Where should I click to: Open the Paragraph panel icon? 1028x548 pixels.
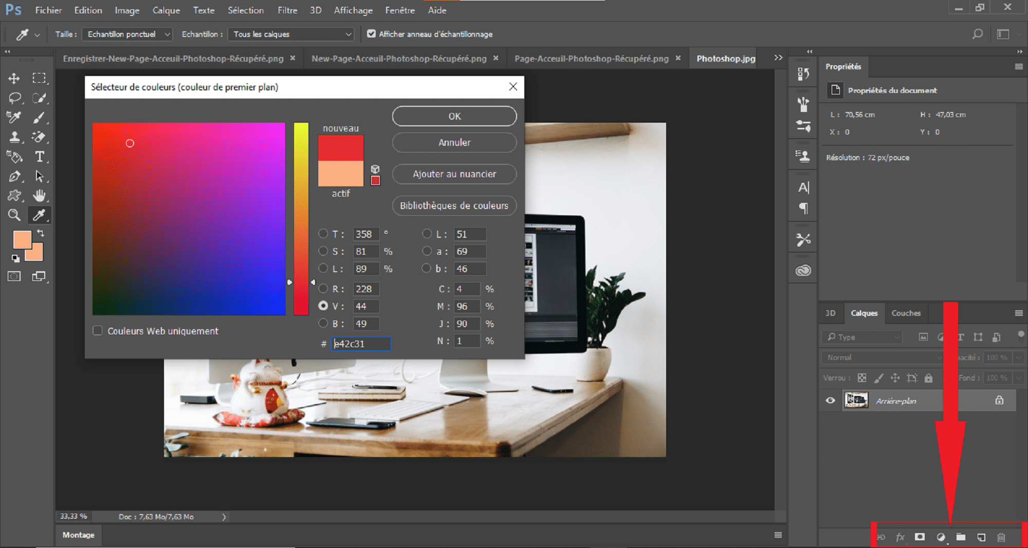point(803,209)
